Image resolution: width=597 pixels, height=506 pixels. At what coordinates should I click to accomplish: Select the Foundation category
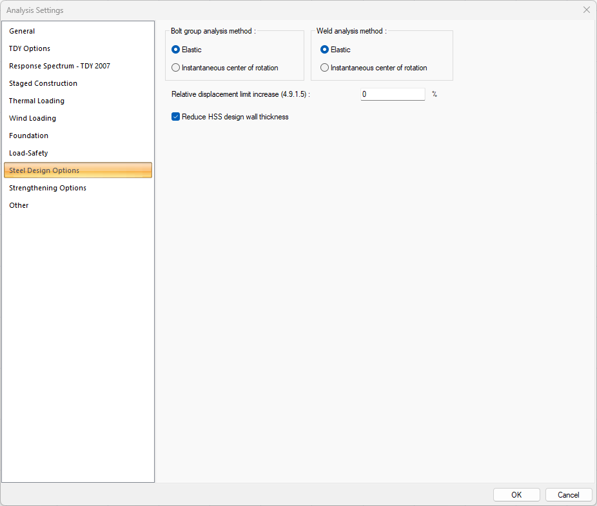coord(29,136)
